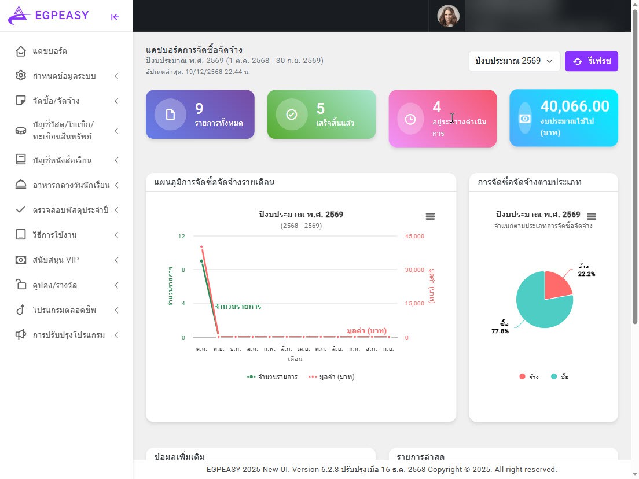The height and width of the screenshot is (479, 639).
Task: Toggle the ซื้อ slice in the pie legend
Action: pyautogui.click(x=559, y=377)
